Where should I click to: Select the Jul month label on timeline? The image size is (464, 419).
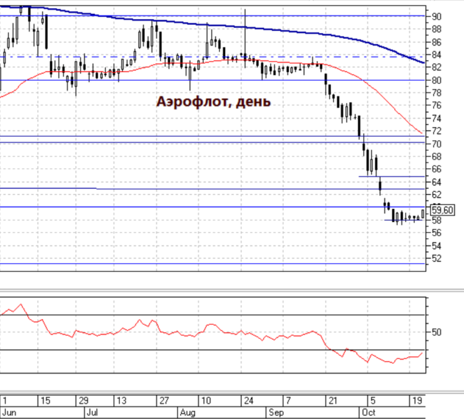92,413
